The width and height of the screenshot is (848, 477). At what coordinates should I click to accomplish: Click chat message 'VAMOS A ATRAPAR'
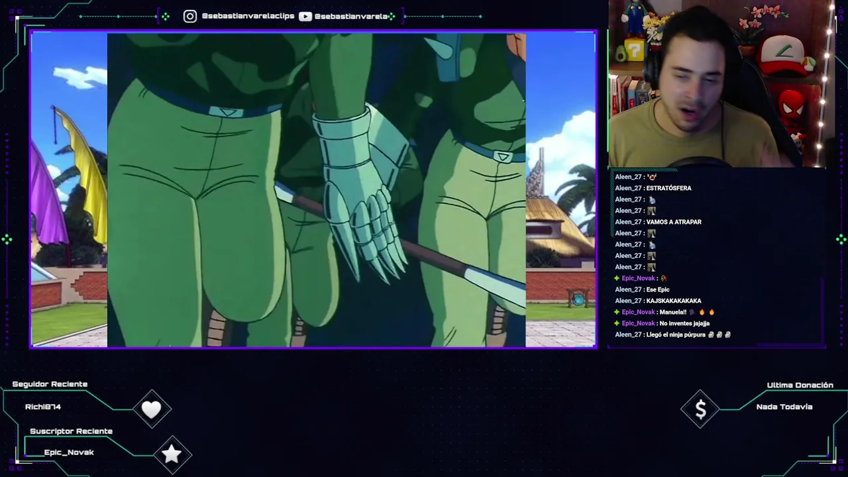[674, 222]
